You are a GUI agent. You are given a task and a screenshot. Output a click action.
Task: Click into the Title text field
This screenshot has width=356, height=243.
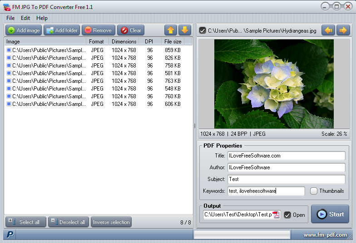coord(286,156)
